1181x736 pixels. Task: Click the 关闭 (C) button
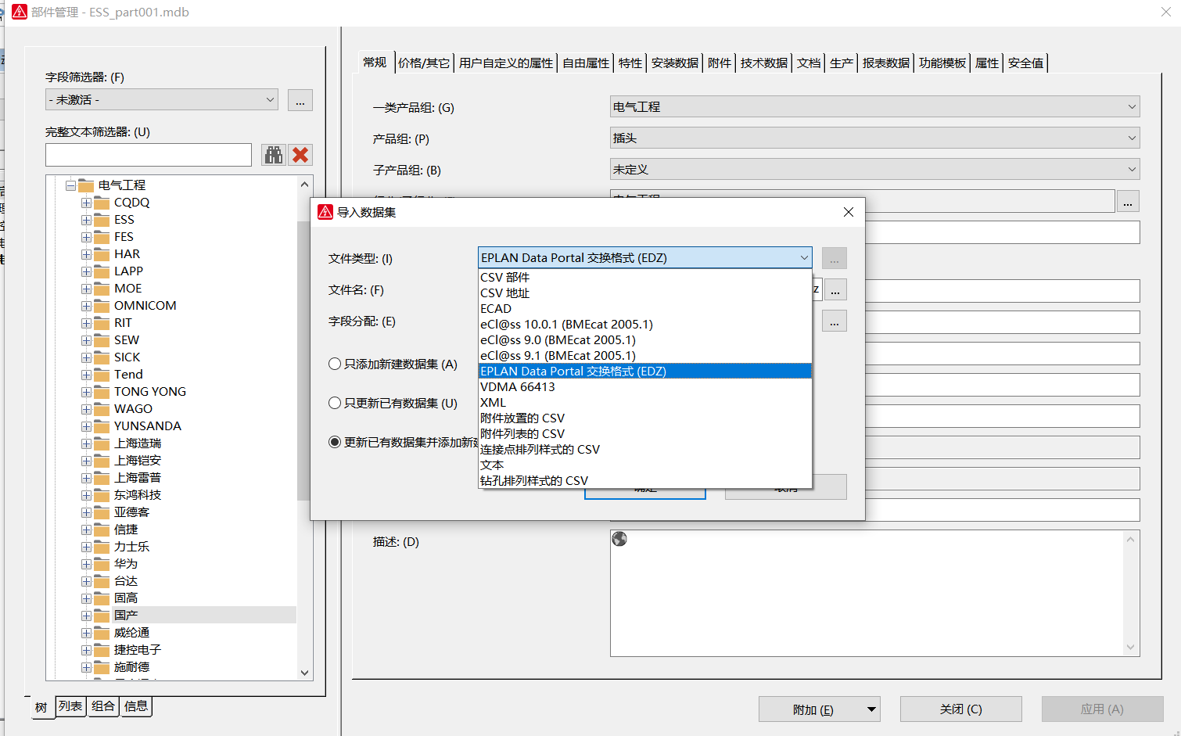click(960, 709)
